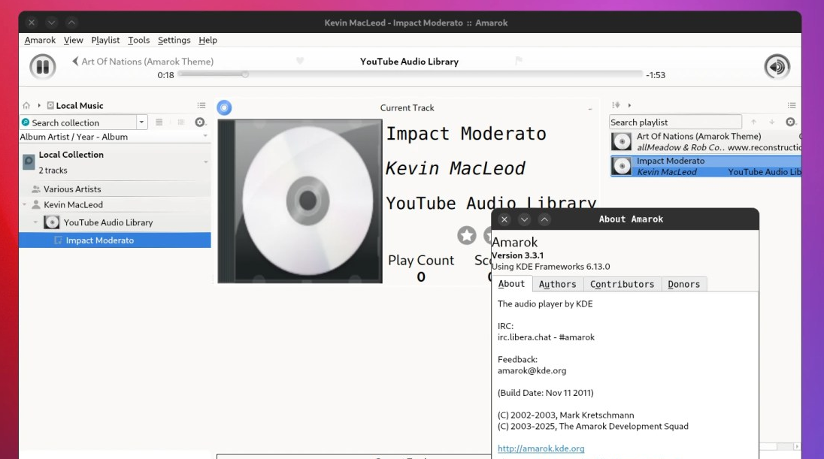Click the remaining time -1:53 label

(656, 75)
